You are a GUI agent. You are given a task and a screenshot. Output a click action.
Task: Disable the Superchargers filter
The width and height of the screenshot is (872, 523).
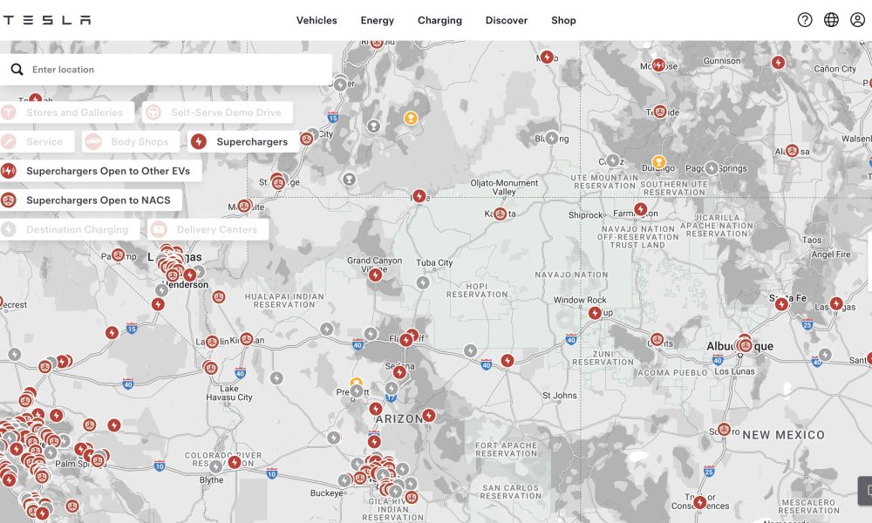243,142
